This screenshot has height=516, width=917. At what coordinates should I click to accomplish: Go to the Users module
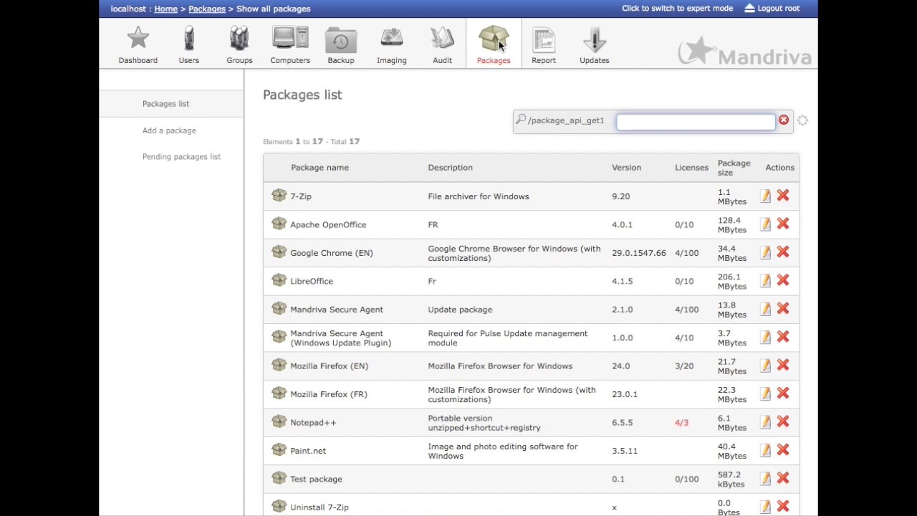click(189, 44)
